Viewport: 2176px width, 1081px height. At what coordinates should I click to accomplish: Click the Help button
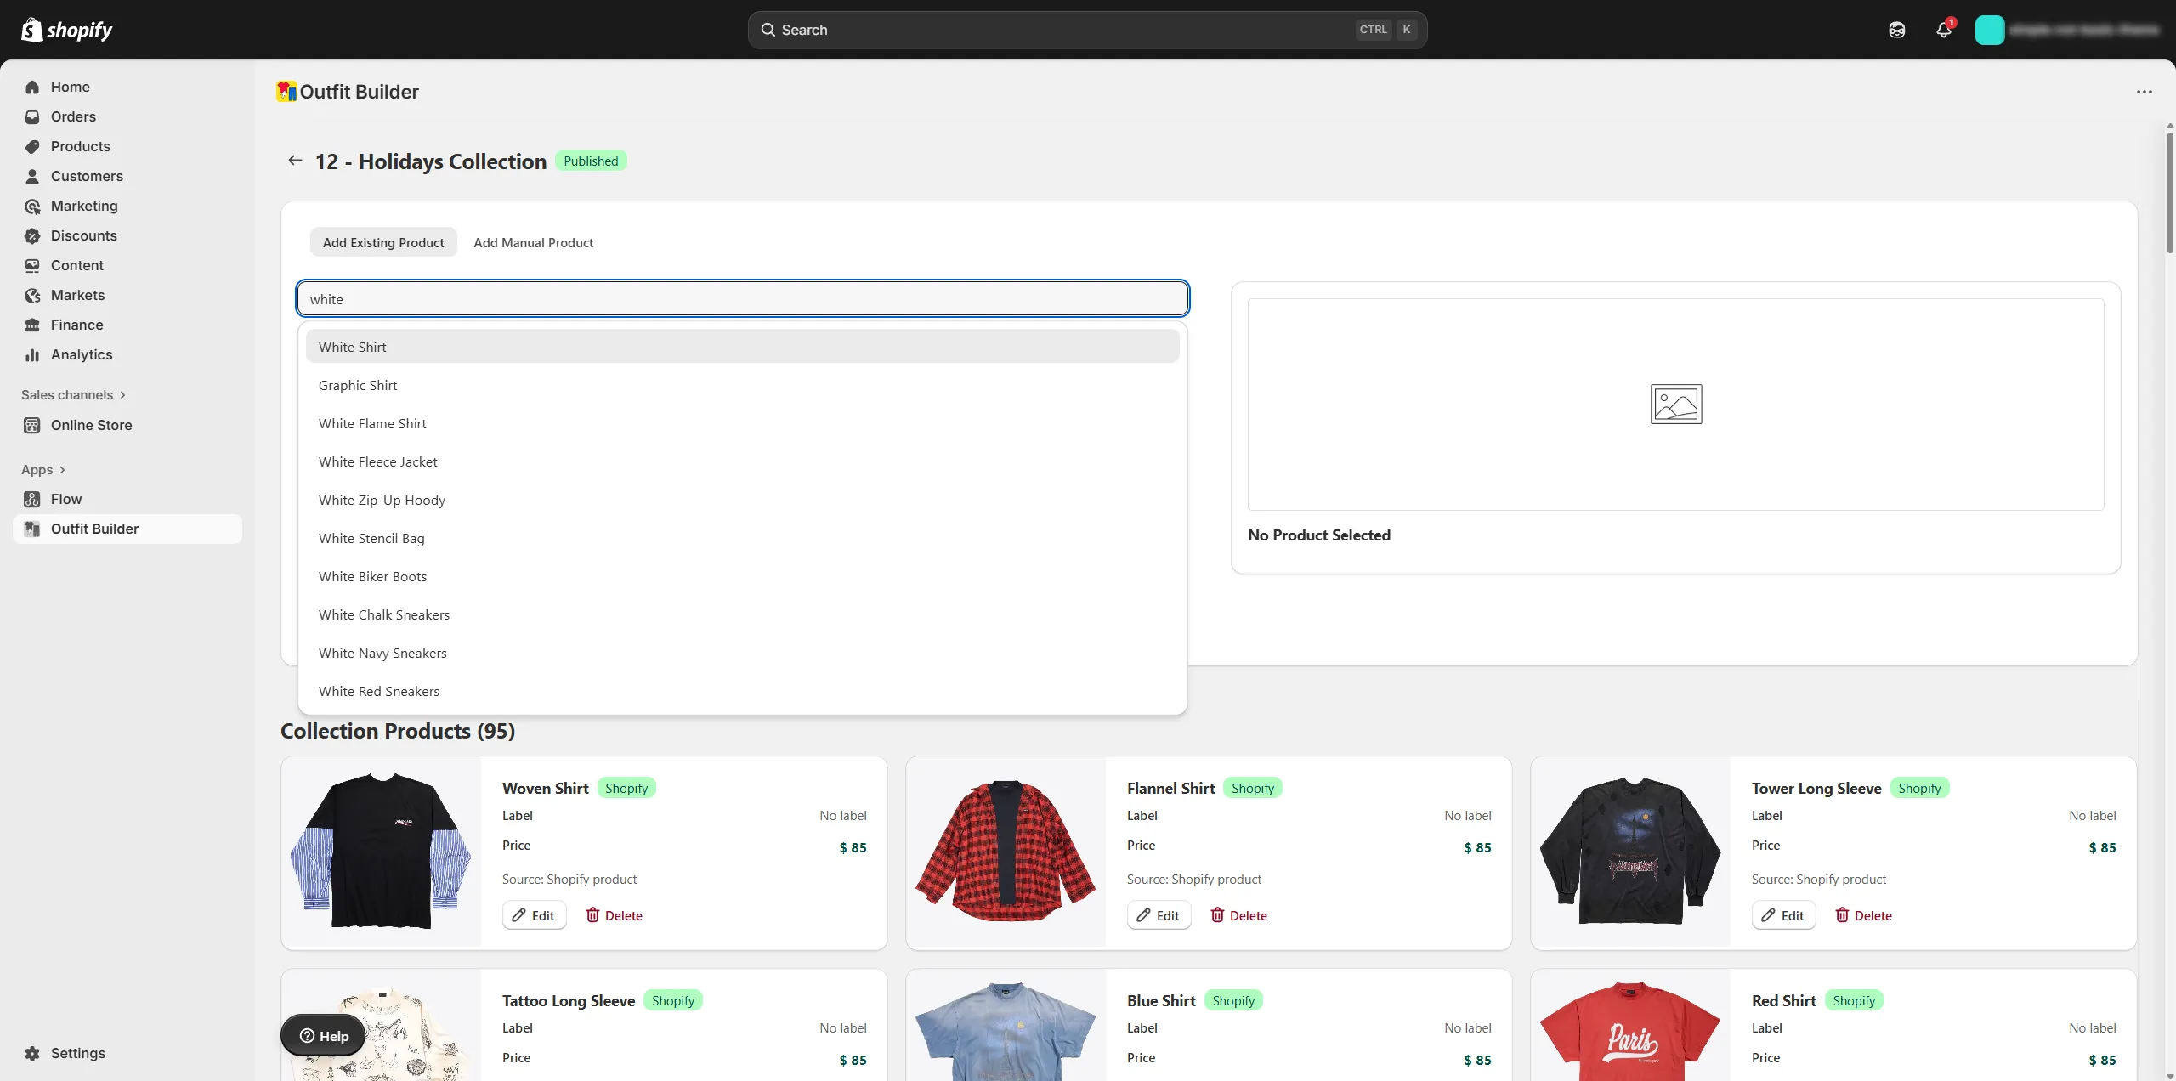324,1035
